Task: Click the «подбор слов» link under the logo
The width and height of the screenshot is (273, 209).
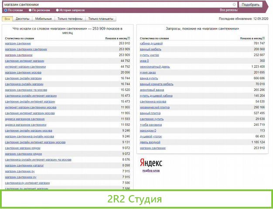Action: pos(151,171)
